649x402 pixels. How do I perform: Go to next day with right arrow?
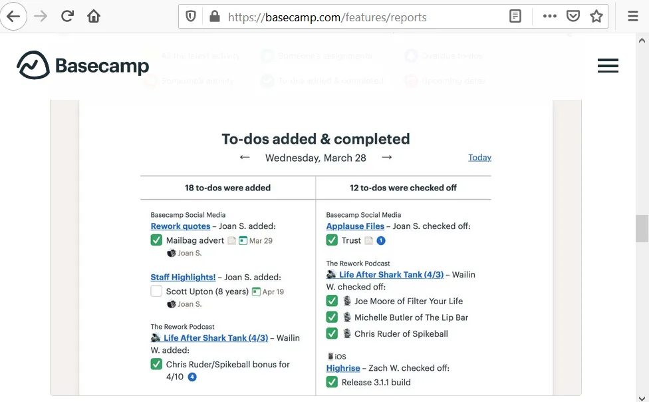pos(386,158)
